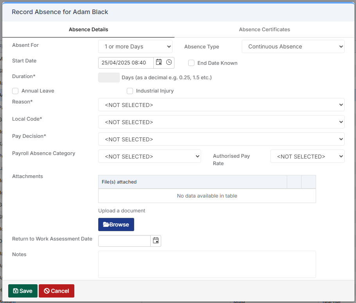Browse for a document to upload
356x303 pixels.
116,225
